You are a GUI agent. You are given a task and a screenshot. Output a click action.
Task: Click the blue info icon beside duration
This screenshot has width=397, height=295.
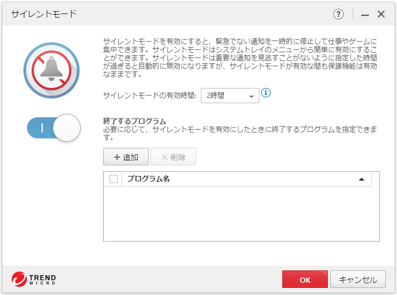click(266, 93)
